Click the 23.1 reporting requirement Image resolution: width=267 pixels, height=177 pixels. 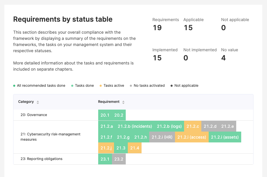(x=105, y=159)
